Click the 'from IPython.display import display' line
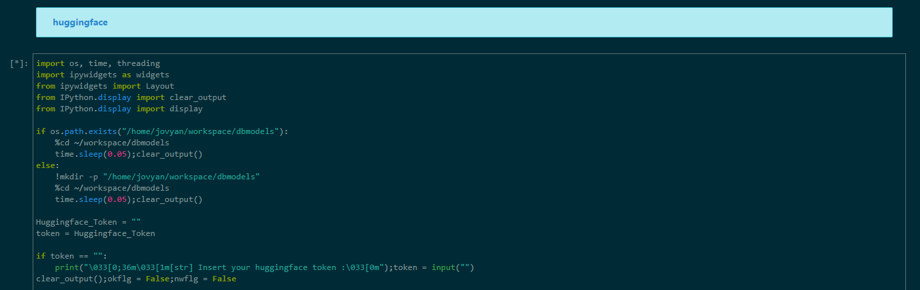Screen dimensions: 920x290 pos(119,109)
